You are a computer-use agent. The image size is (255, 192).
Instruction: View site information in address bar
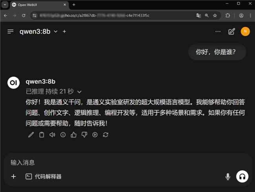tap(35, 16)
